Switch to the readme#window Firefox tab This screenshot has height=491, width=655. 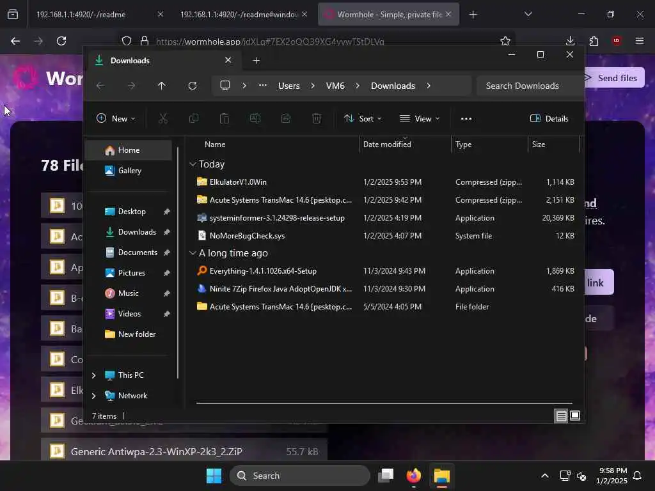click(x=244, y=15)
